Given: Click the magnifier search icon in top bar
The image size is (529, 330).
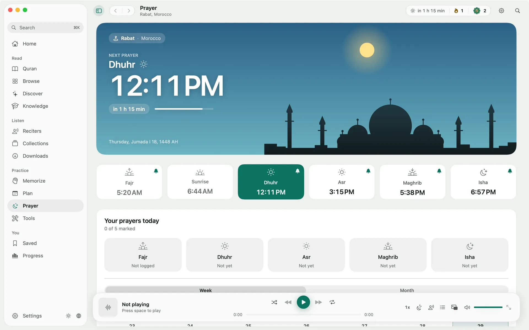Looking at the screenshot, I should 517,11.
